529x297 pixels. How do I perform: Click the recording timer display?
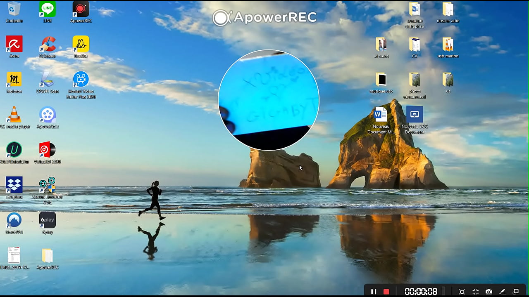(421, 292)
